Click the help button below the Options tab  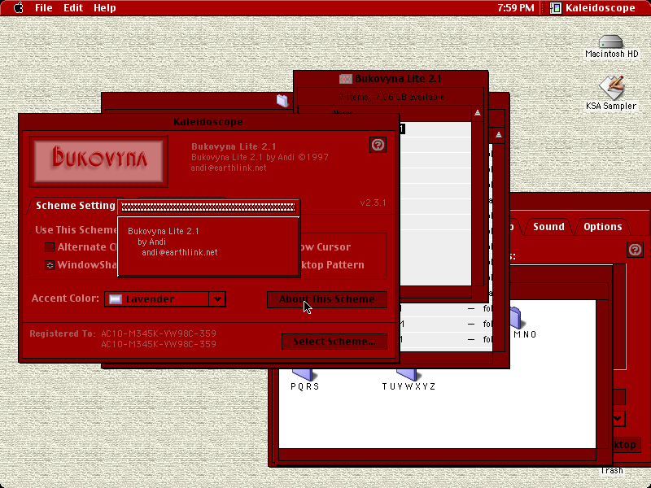pos(635,250)
